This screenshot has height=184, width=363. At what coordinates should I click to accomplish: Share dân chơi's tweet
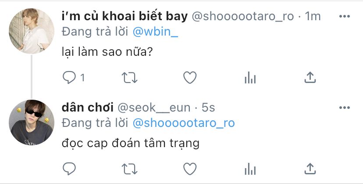[x=310, y=169]
